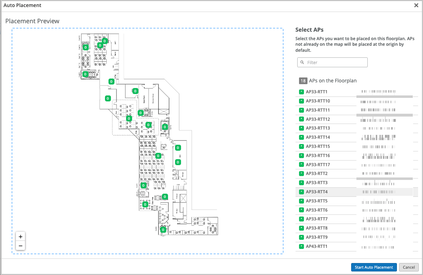Select the bottommost AP marker on floorplan
Viewport: 423px width, 275px height.
(x=163, y=230)
